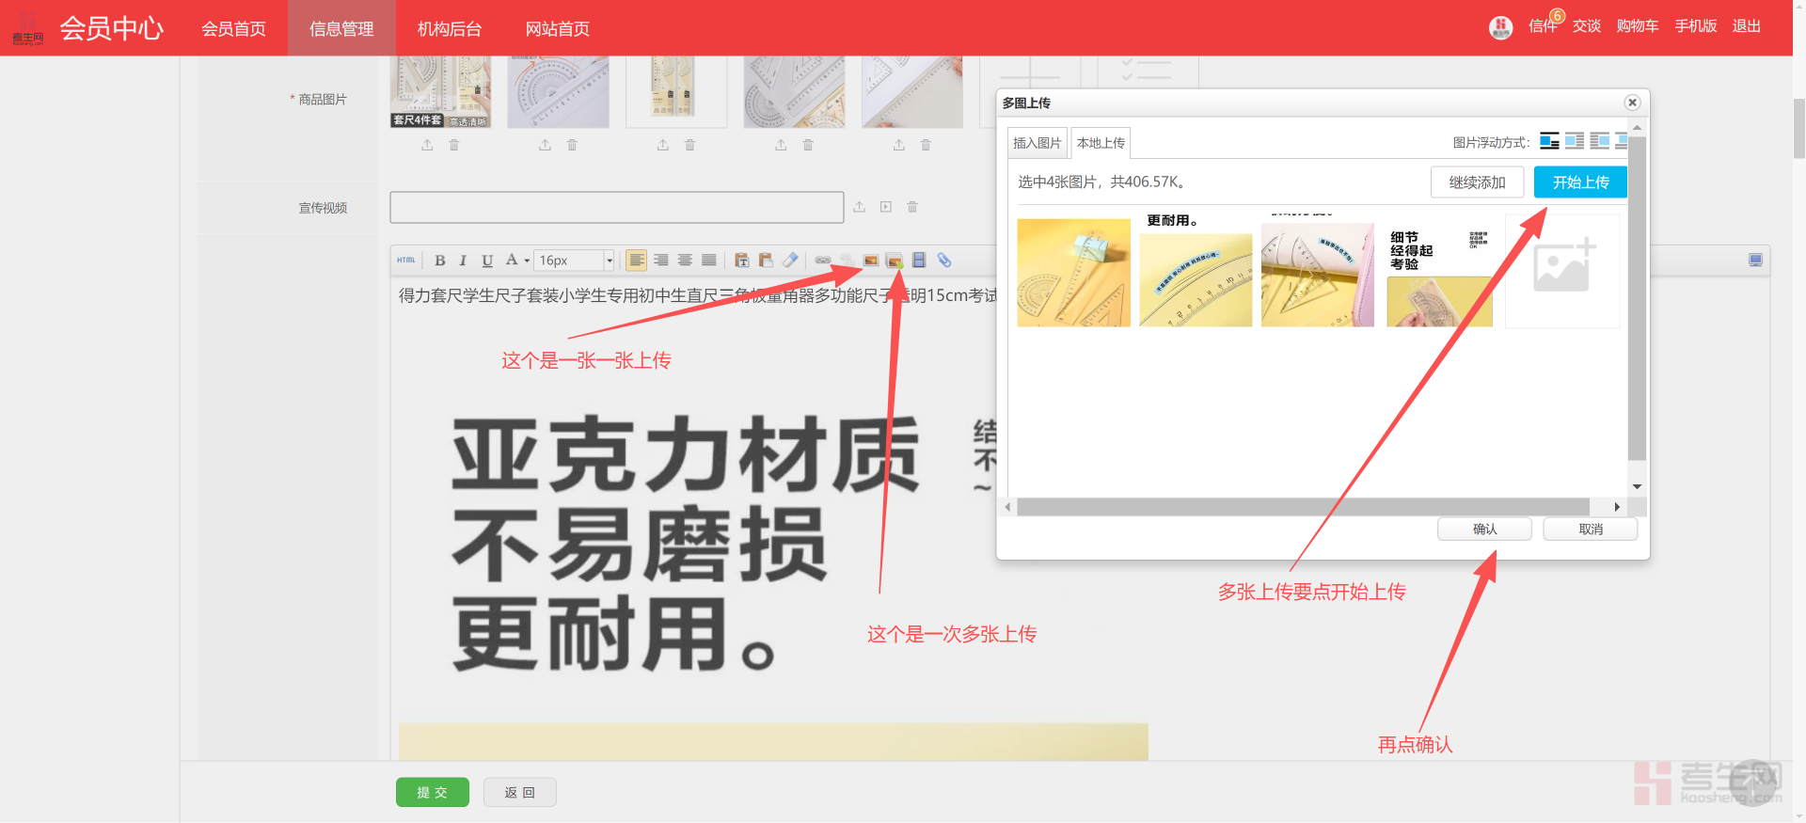Enable left text alignment
Viewport: 1806px width, 823px height.
(x=637, y=261)
